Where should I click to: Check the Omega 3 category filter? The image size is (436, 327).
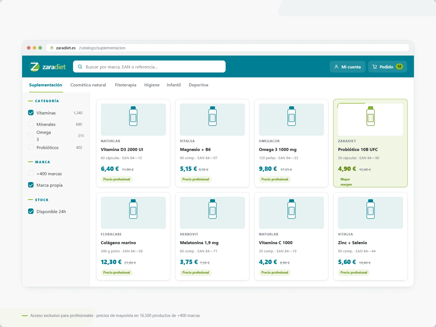(31, 136)
